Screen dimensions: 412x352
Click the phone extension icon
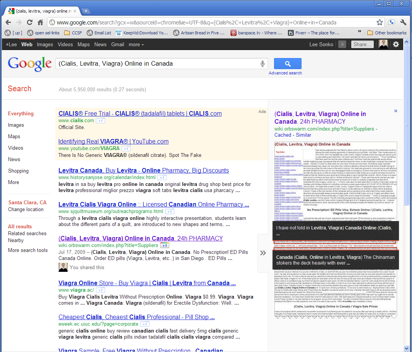[391, 22]
